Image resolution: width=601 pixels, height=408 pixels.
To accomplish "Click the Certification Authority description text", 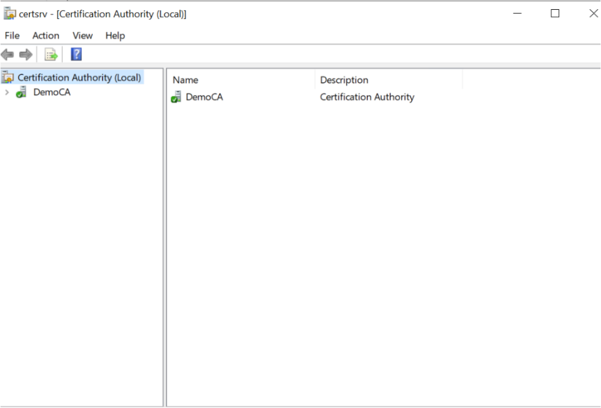I will (x=367, y=97).
